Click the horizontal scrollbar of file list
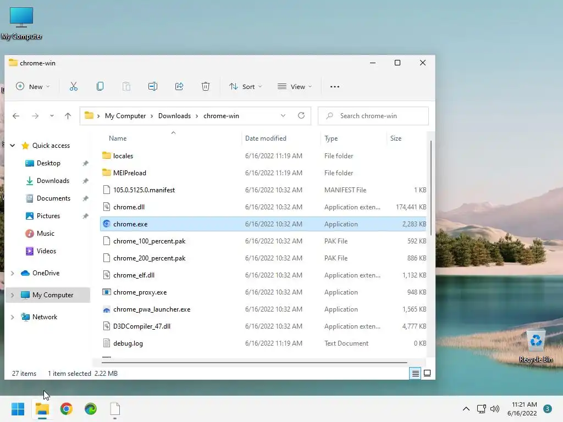Screen dimensions: 563x422 point(254,363)
